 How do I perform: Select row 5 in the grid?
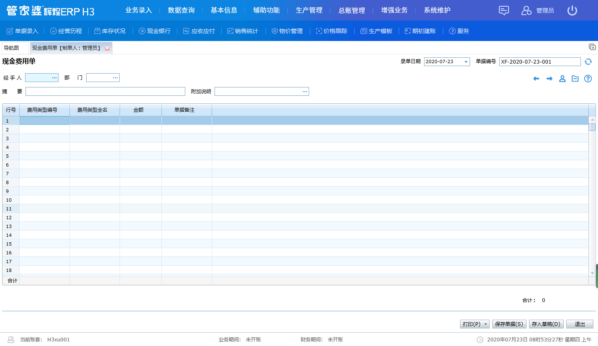(295, 156)
